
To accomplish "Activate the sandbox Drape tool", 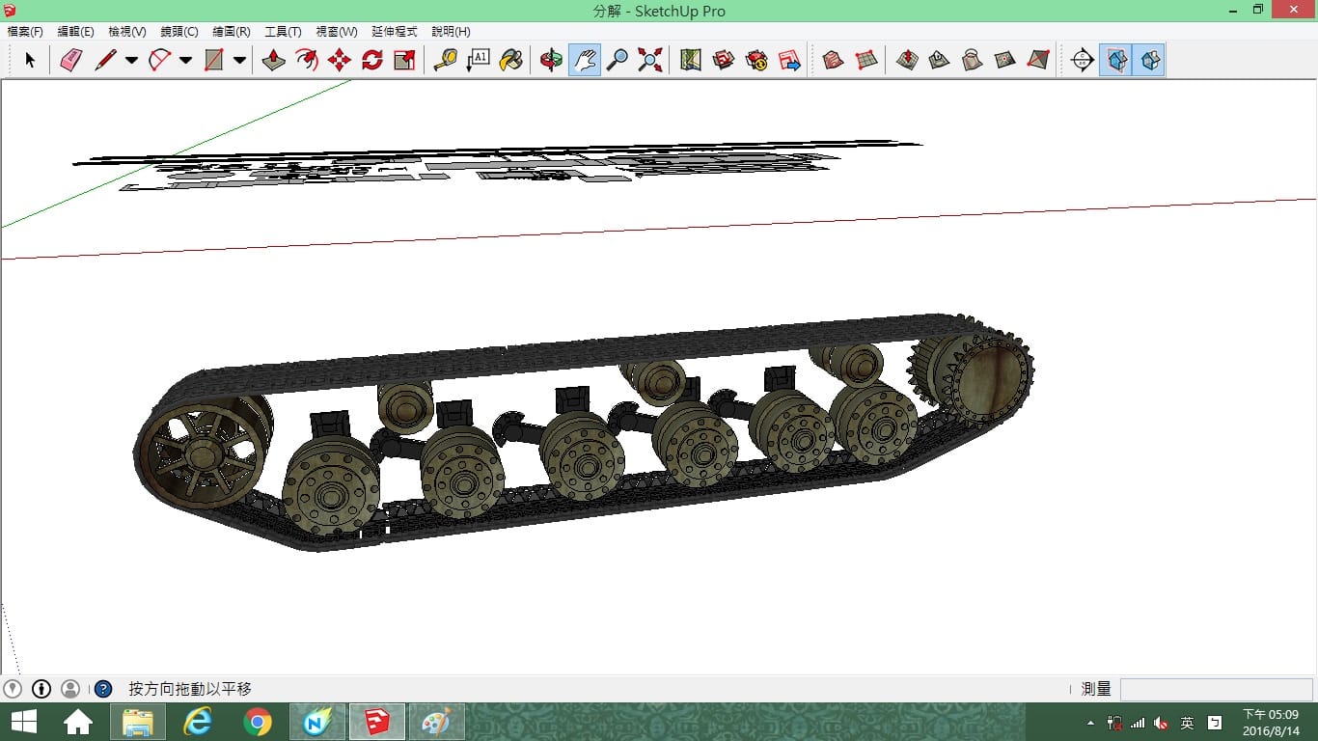I will click(973, 60).
